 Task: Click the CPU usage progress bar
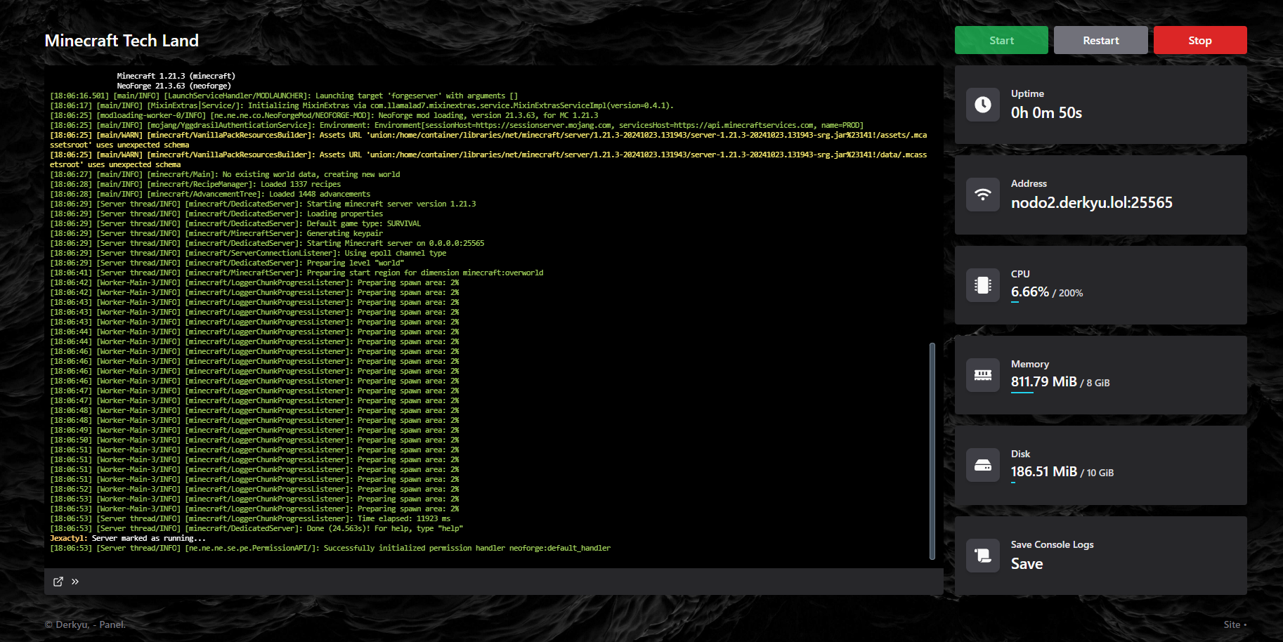1015,302
